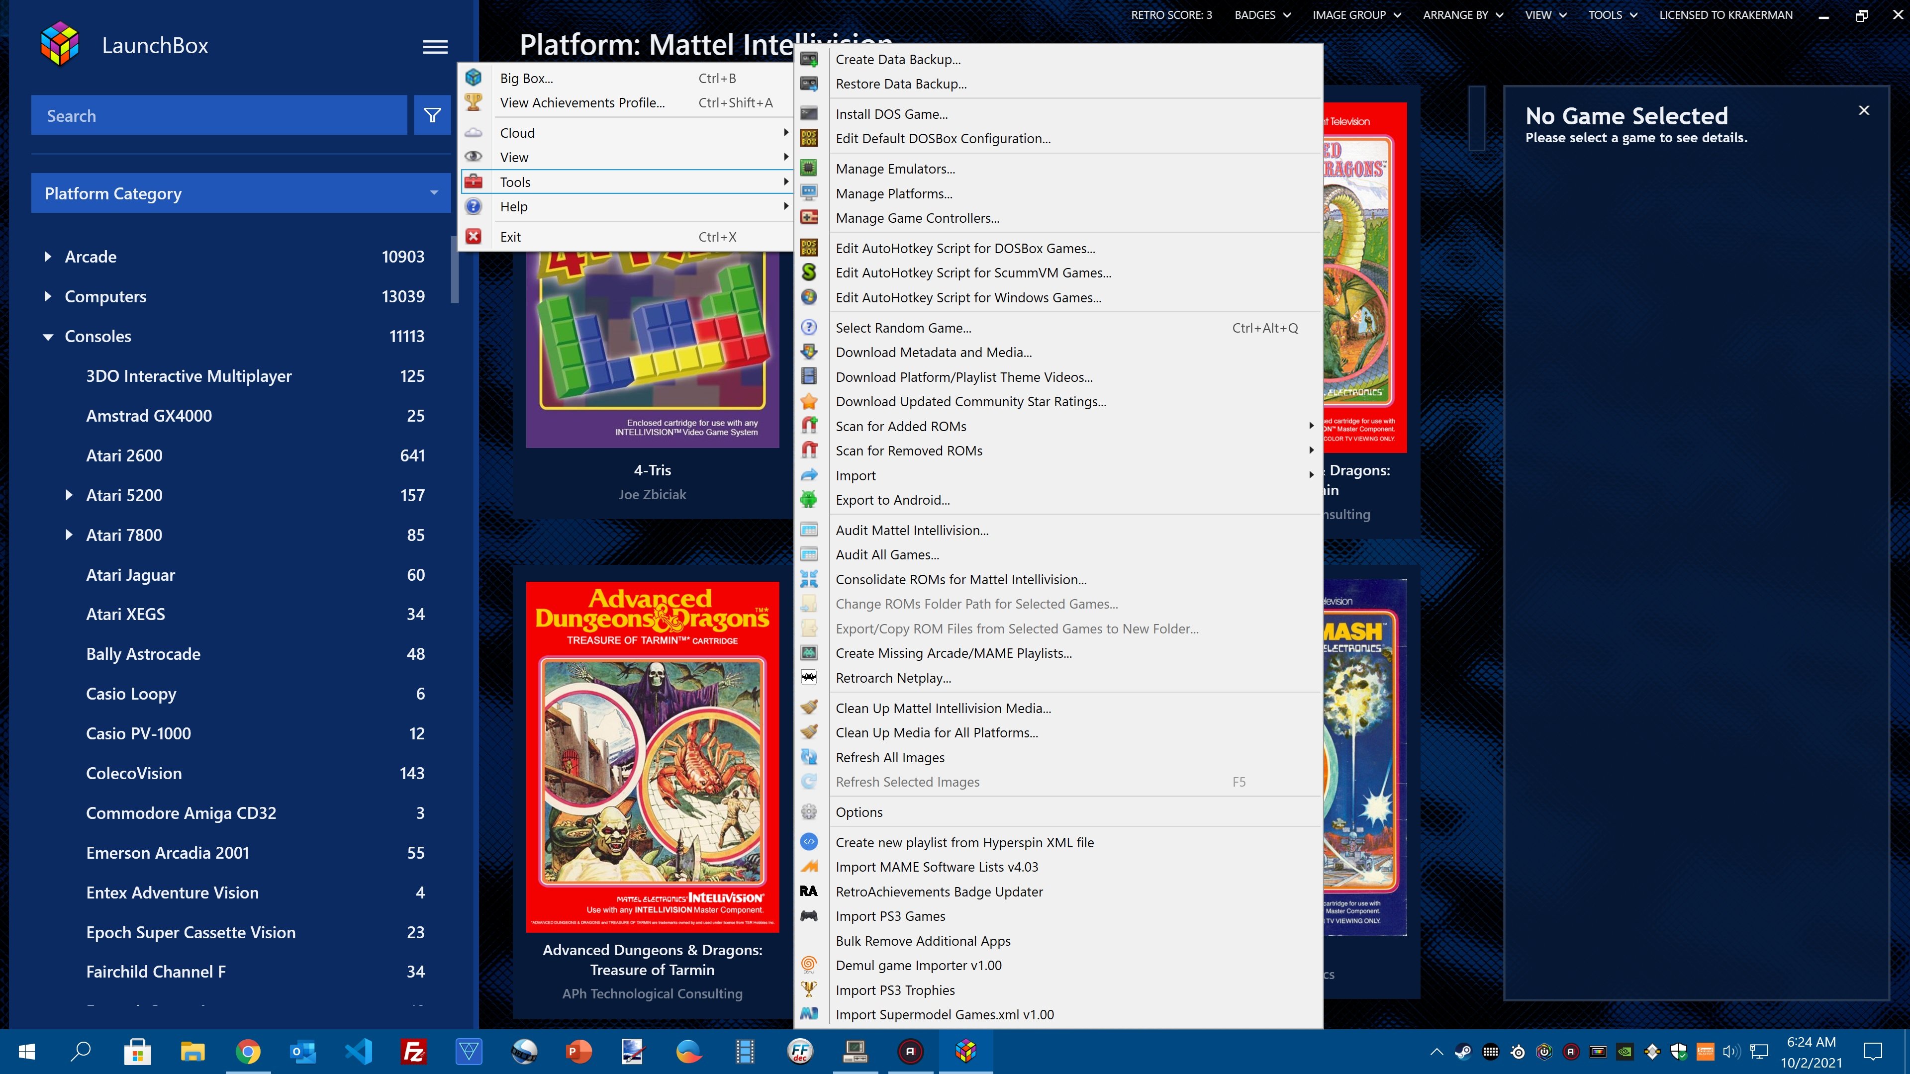Open FileZilla from the taskbar
The width and height of the screenshot is (1910, 1074).
[413, 1051]
